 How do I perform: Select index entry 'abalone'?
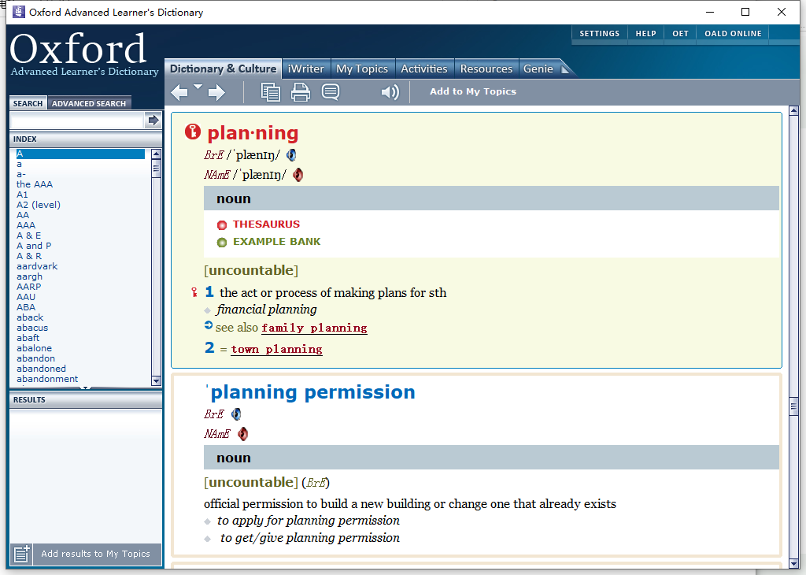tap(34, 348)
